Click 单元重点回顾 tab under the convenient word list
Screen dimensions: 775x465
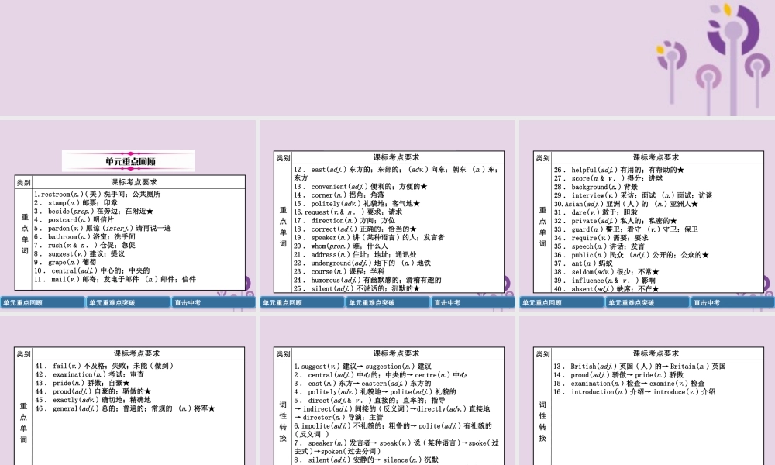(302, 302)
